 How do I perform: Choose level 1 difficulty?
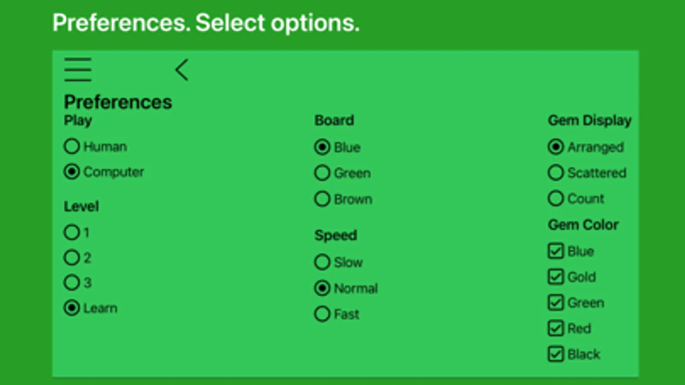(x=72, y=232)
